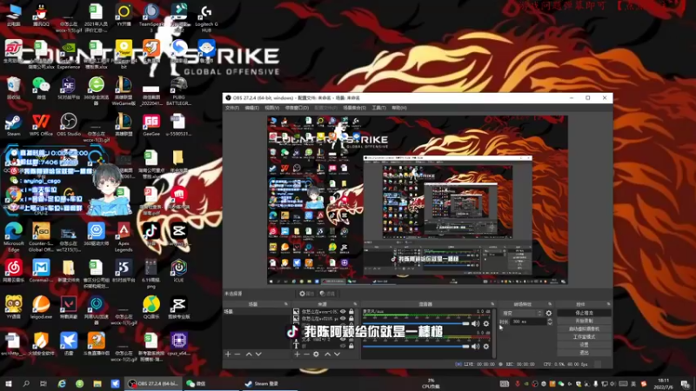The height and width of the screenshot is (391, 696).
Task: Mute the lower mixer channel speaker
Action: click(x=475, y=346)
